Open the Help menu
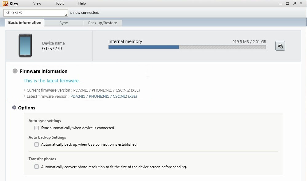Viewport: 307px width, 181px height. click(x=82, y=3)
